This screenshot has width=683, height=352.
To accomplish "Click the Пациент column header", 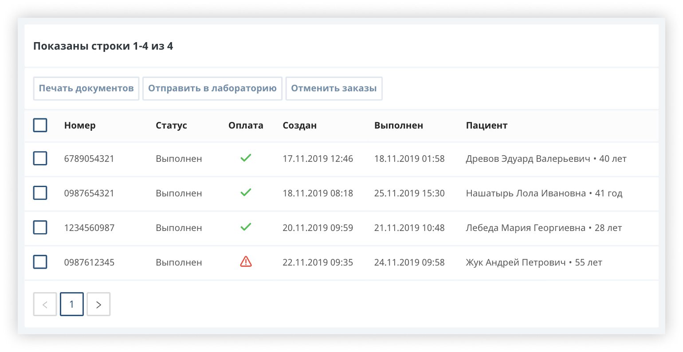I will tap(487, 125).
